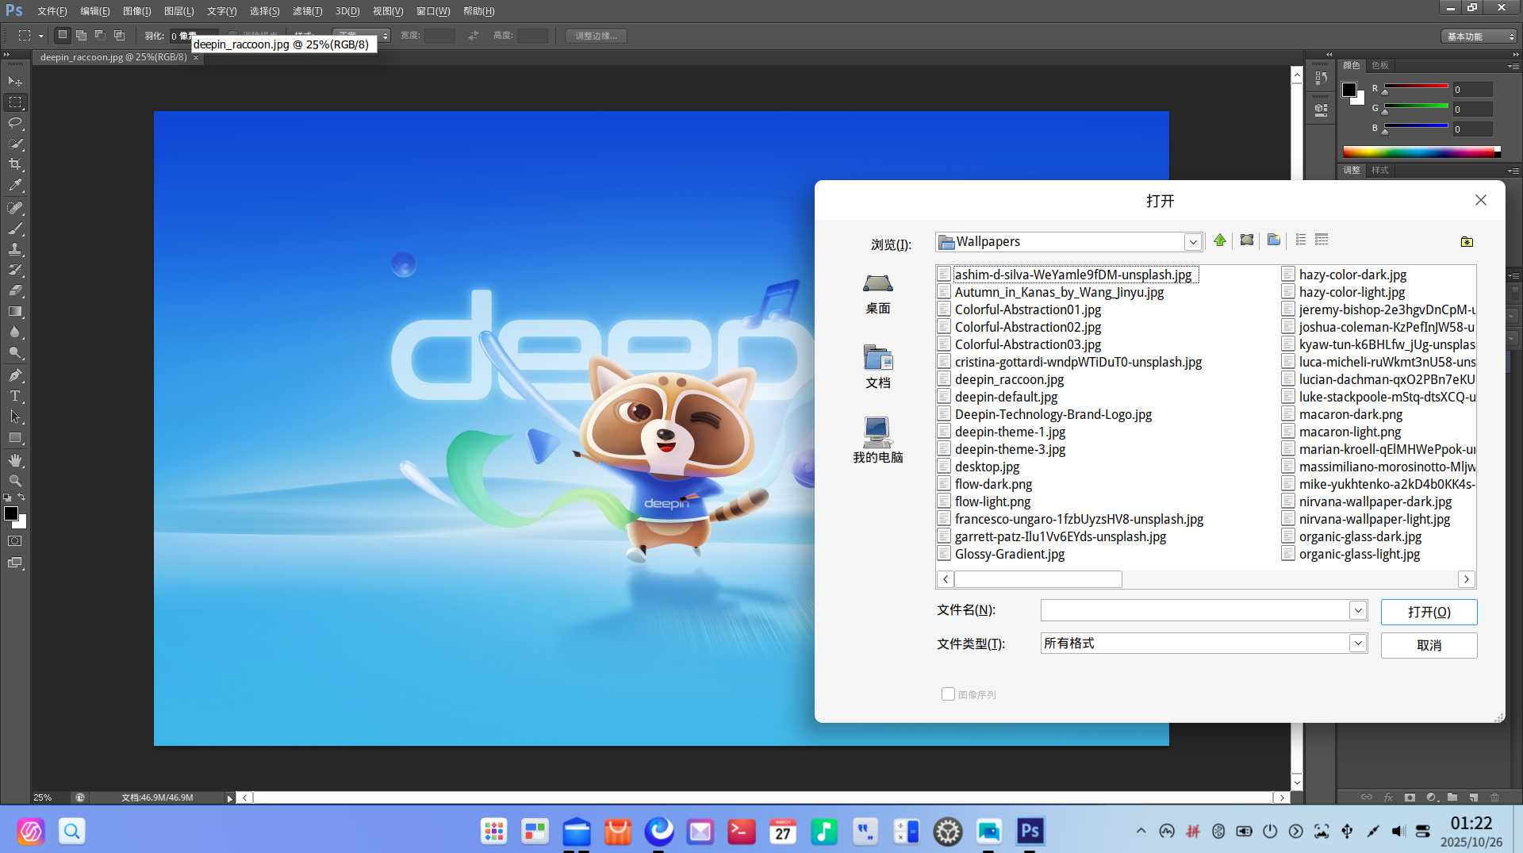Switch open dialog to details view

[x=1322, y=240]
